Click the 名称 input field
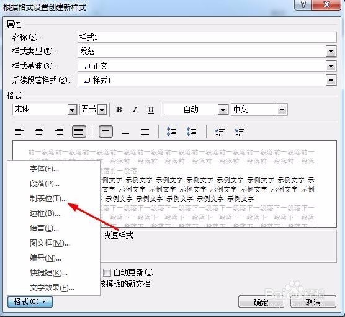 (x=207, y=37)
